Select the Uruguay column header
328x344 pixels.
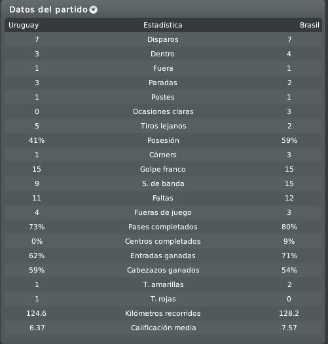coord(24,26)
